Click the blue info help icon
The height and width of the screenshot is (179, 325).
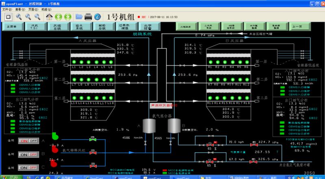[97, 17]
